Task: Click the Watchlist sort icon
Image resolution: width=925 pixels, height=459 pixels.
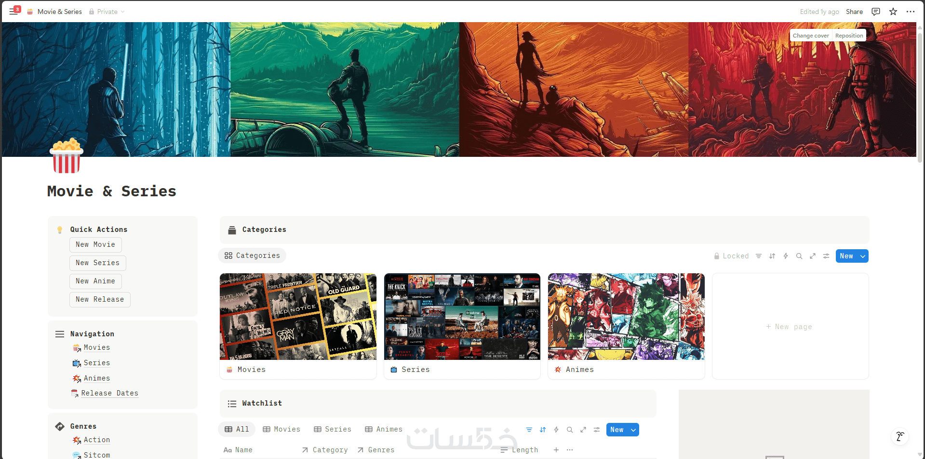Action: click(x=543, y=430)
